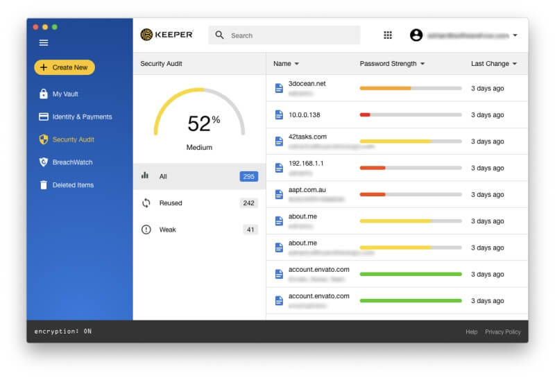This screenshot has width=555, height=378.
Task: Open the Privacy Policy link
Action: click(502, 332)
